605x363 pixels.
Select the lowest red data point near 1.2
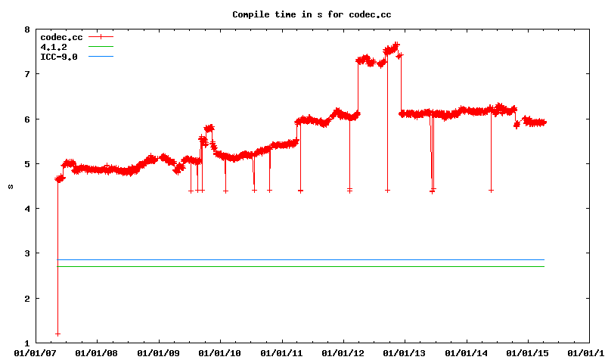(x=58, y=334)
